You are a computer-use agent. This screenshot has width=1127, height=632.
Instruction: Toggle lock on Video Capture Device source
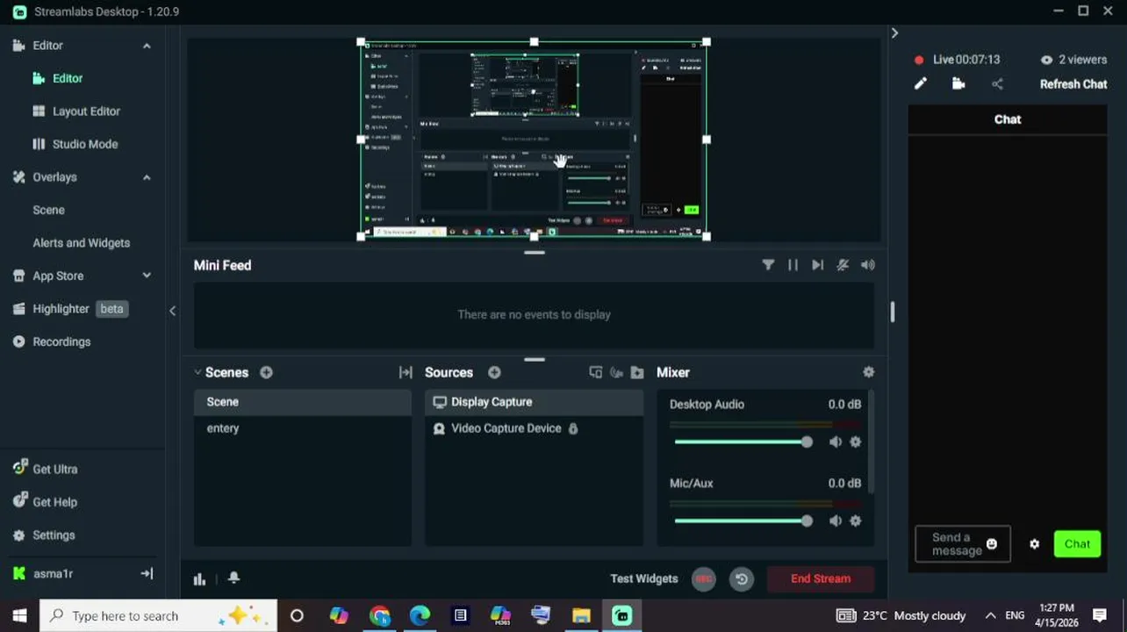tap(573, 428)
